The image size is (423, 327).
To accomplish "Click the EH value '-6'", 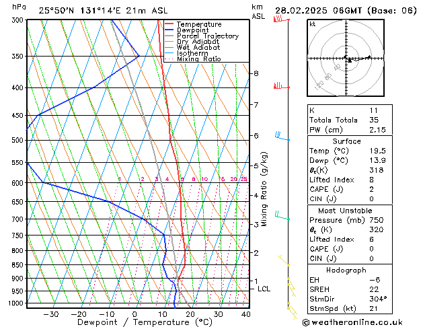I will point(375,280).
